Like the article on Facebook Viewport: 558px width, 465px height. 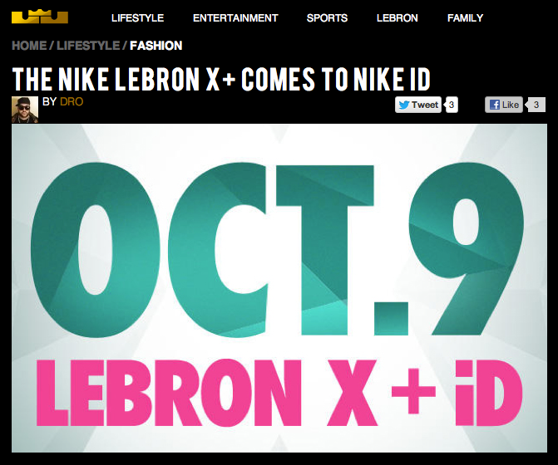coord(504,105)
